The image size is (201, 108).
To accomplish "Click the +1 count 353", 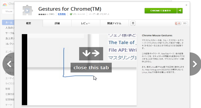I will coord(185,23).
